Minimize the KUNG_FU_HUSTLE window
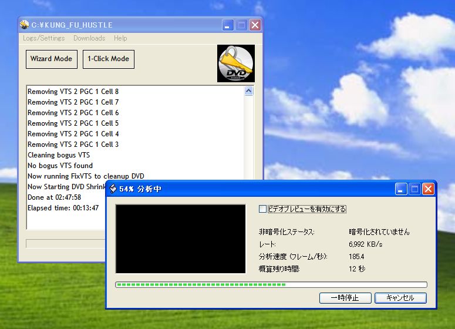Viewport: 455px width, 329px height. 228,25
